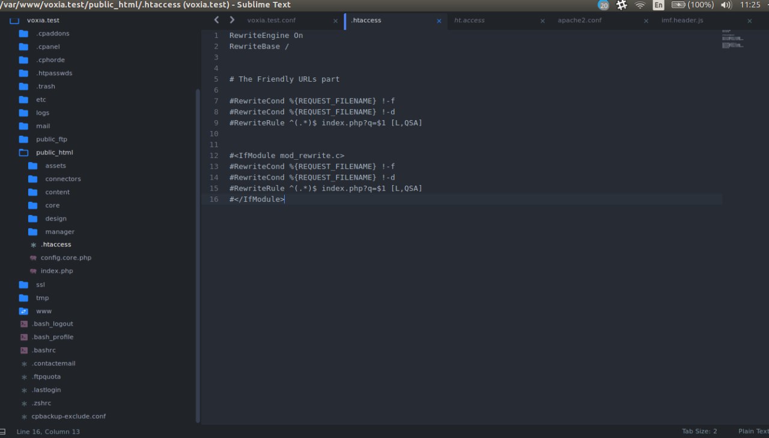Image resolution: width=769 pixels, height=438 pixels.
Task: Open the En keyboard layout indicator
Action: [658, 5]
